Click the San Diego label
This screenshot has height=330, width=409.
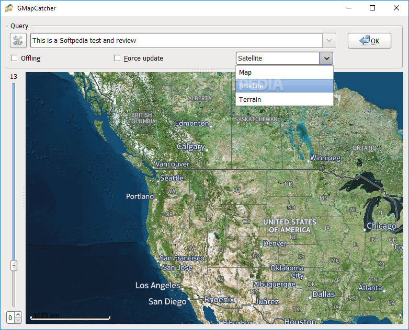pos(167,302)
